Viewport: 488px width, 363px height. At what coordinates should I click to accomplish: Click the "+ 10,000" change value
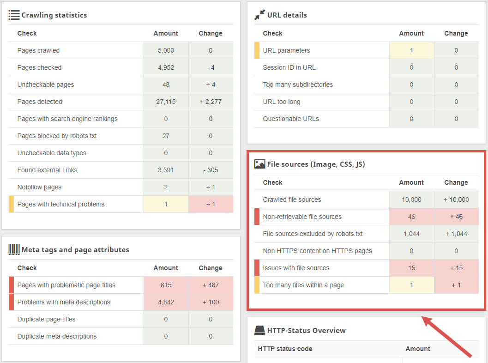point(456,200)
